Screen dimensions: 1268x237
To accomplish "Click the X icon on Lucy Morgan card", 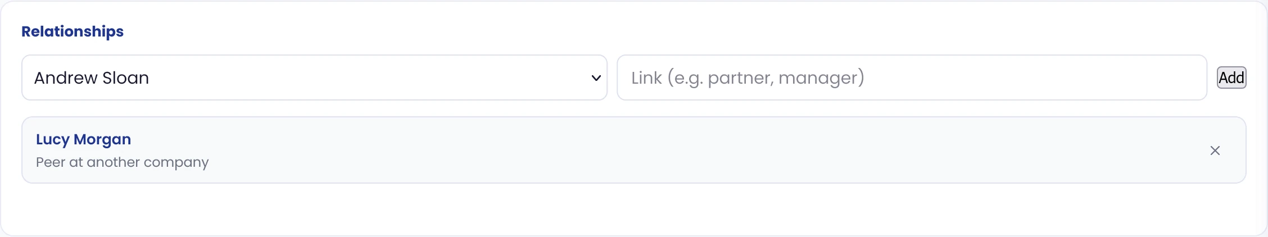I will 1215,151.
